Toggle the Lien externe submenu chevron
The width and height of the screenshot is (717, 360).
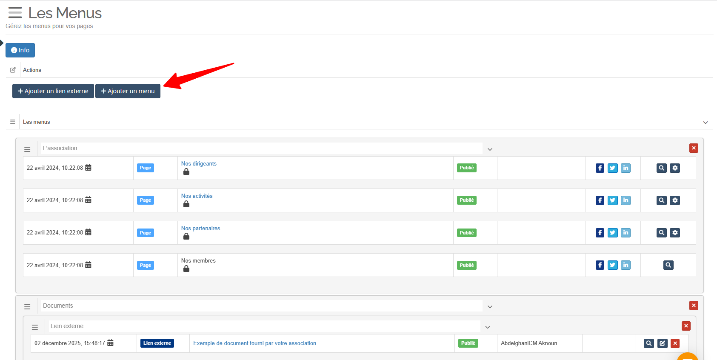[488, 327]
